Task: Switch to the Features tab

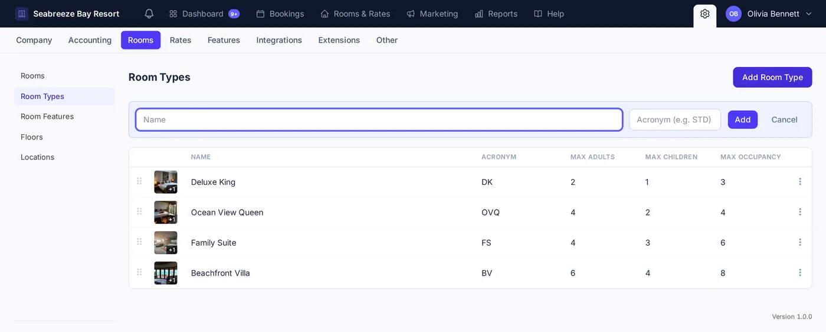Action: [224, 40]
